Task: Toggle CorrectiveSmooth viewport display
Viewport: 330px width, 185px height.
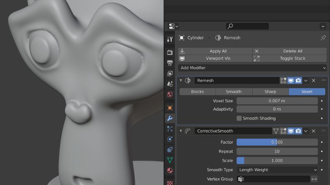Action: click(291, 131)
